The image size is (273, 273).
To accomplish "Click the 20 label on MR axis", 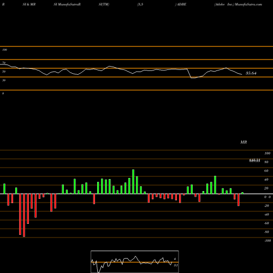I will coord(266,188).
